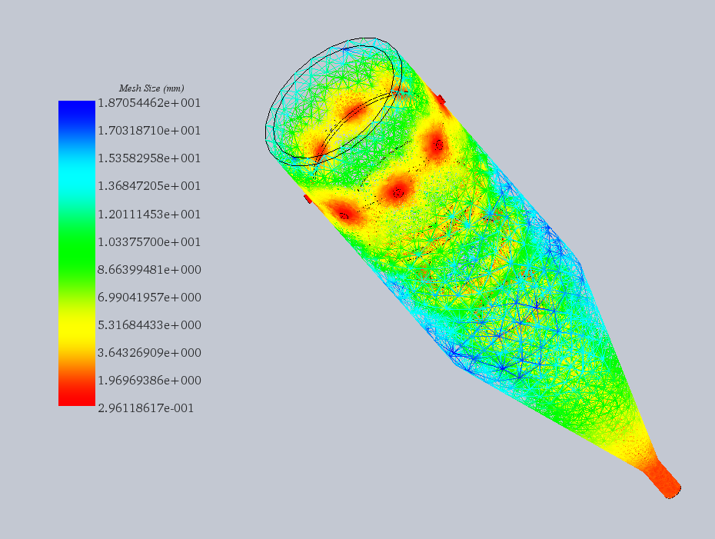Click the legend value 3.64326909e+000

[149, 353]
